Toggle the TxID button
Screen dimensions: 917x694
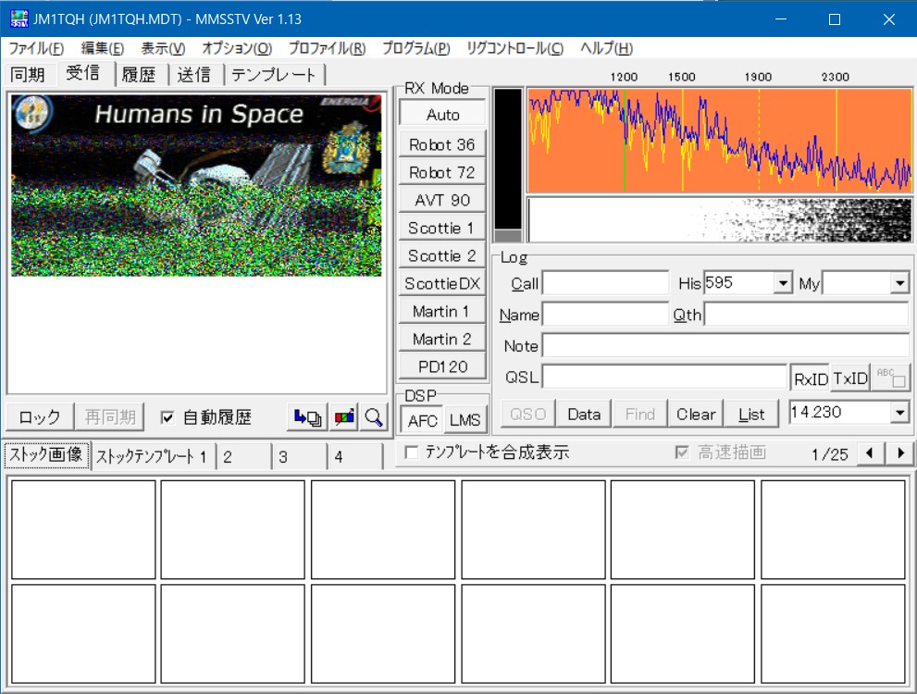(850, 378)
